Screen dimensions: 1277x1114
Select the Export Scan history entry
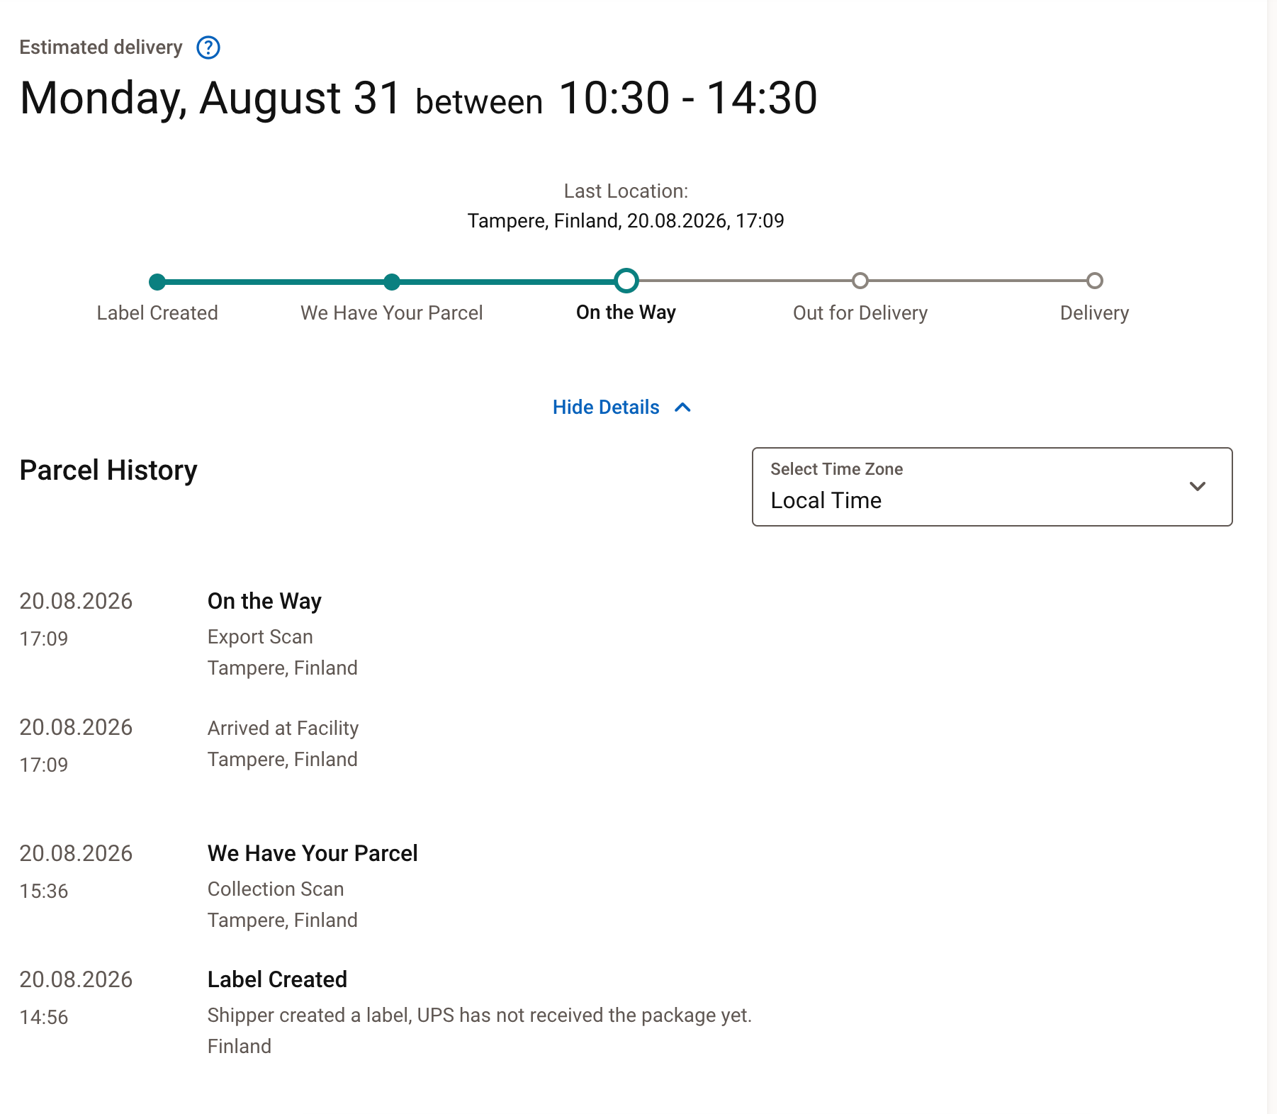[260, 636]
